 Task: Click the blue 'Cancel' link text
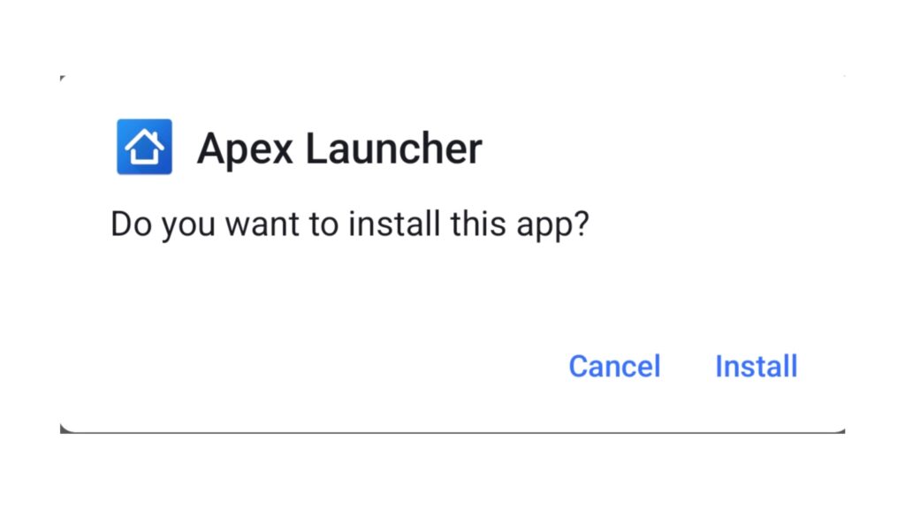pyautogui.click(x=614, y=366)
